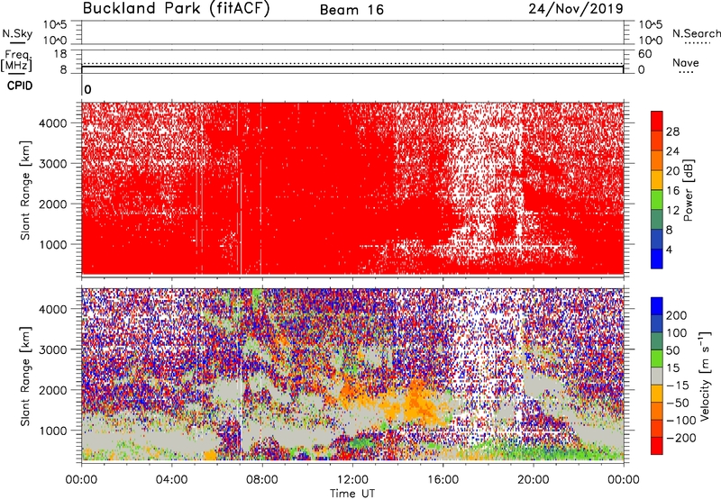Pick Power colorbar teal segment between 8 and 12
The image size is (721, 499).
pyautogui.click(x=657, y=220)
